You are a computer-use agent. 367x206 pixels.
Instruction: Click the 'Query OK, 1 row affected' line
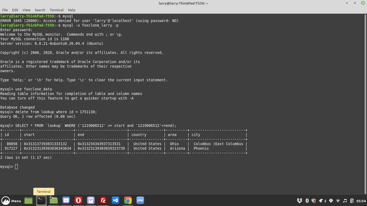pyautogui.click(x=38, y=116)
